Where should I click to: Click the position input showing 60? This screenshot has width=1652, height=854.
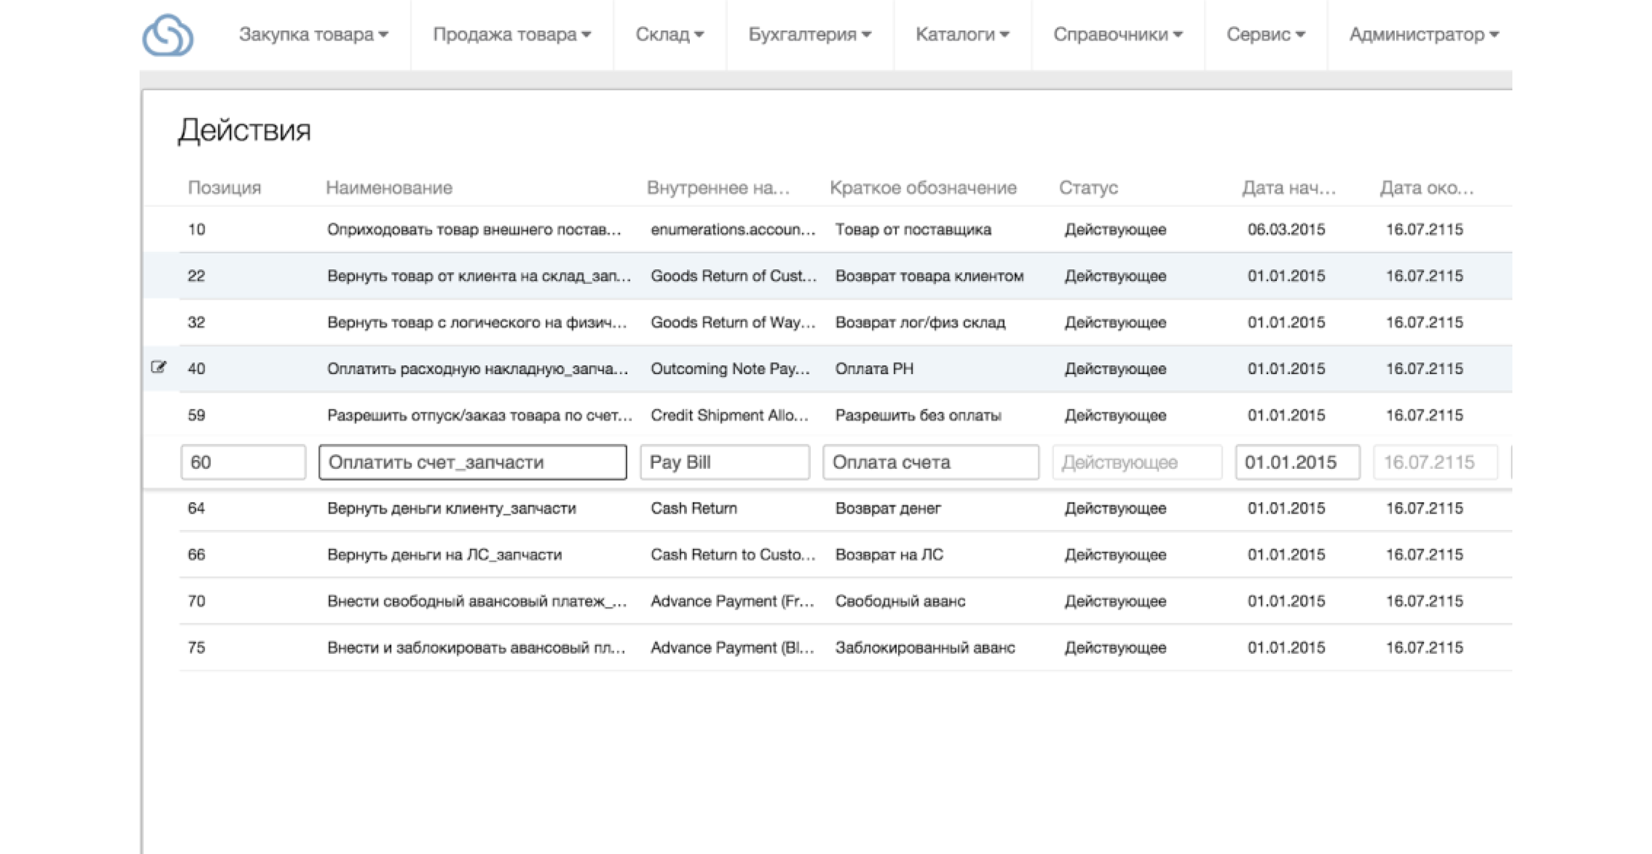(x=244, y=462)
